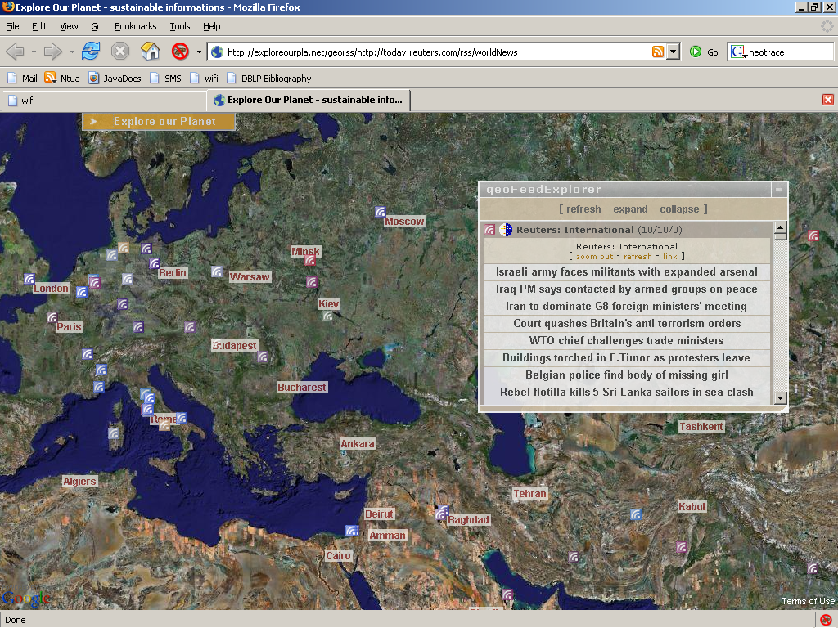The width and height of the screenshot is (838, 628).
Task: Open the Back button history dropdown
Action: pyautogui.click(x=34, y=52)
